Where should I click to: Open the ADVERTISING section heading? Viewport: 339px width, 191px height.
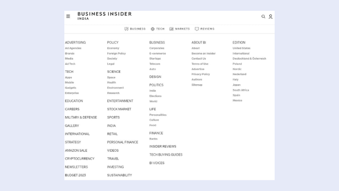(75, 42)
